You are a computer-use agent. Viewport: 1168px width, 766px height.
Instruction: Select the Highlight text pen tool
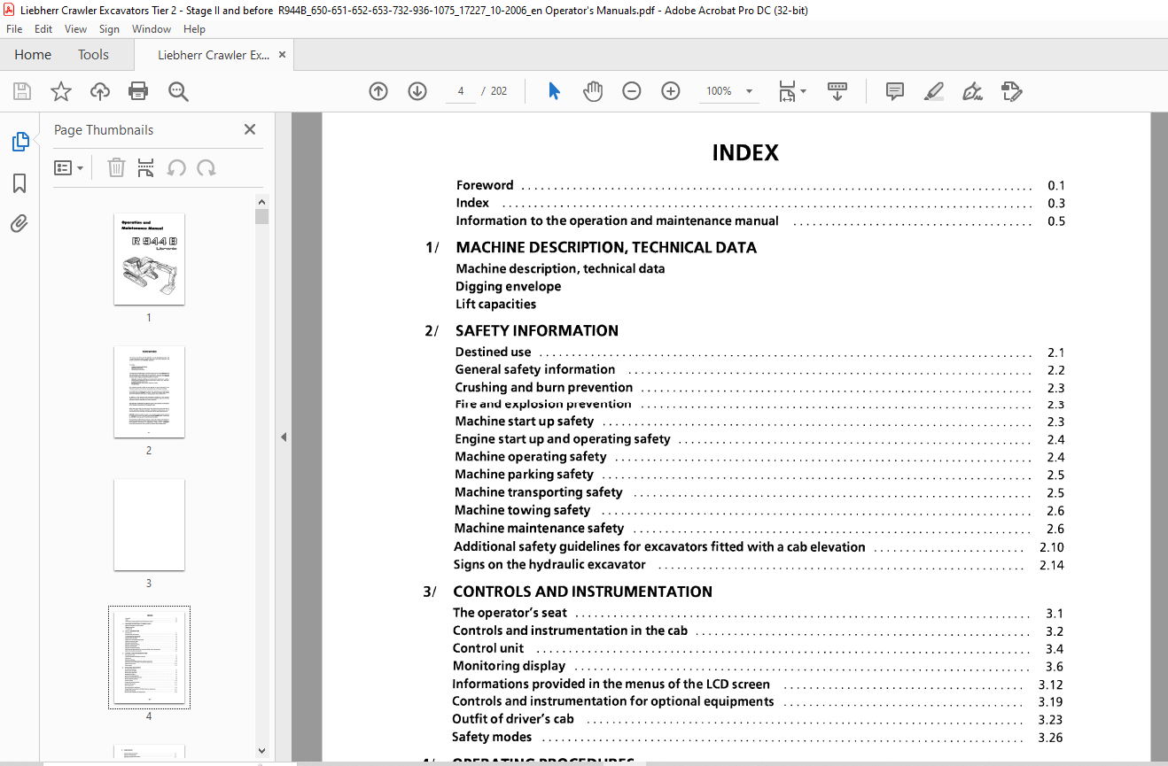933,91
